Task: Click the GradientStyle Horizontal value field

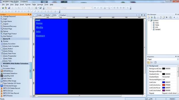Action: 169,77
